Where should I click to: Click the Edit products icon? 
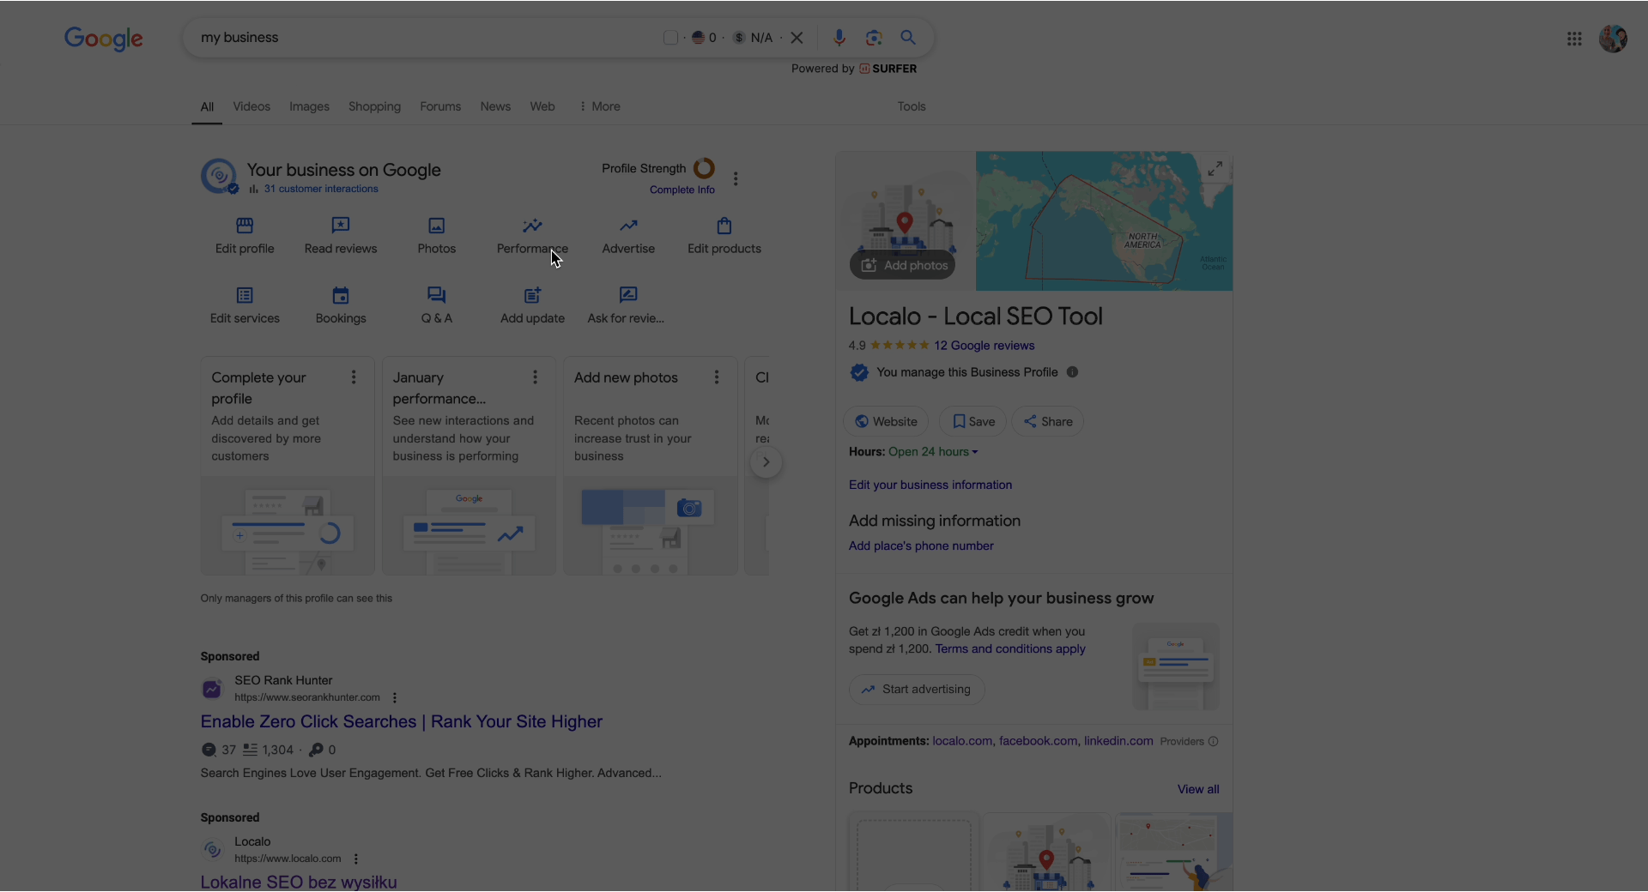click(724, 226)
